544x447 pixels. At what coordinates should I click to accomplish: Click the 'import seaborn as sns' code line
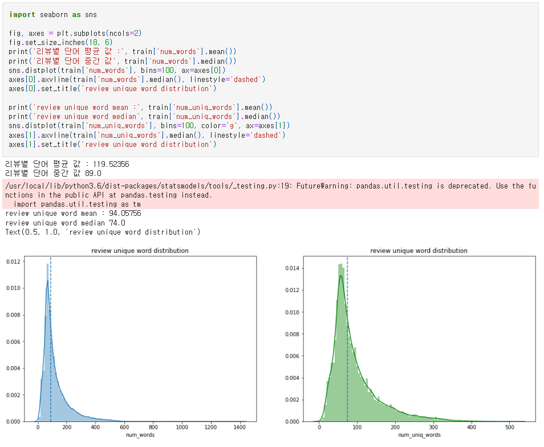coord(52,15)
